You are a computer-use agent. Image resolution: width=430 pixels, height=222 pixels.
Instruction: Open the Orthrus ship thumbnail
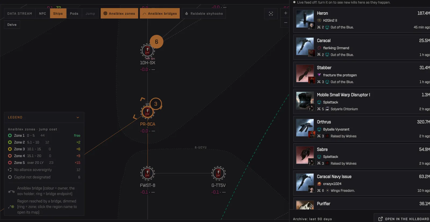point(305,128)
